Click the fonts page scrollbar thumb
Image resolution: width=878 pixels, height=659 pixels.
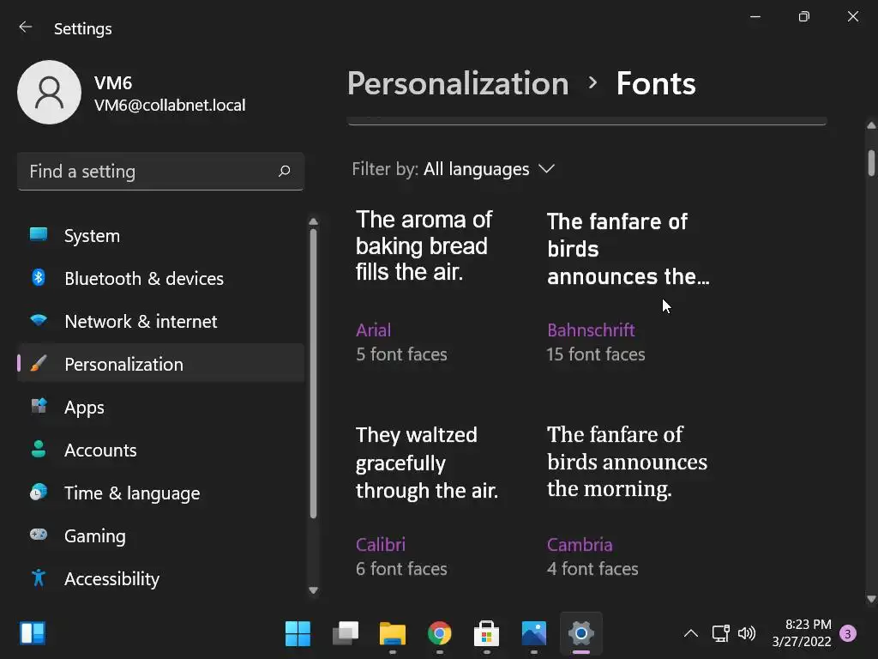tap(871, 163)
